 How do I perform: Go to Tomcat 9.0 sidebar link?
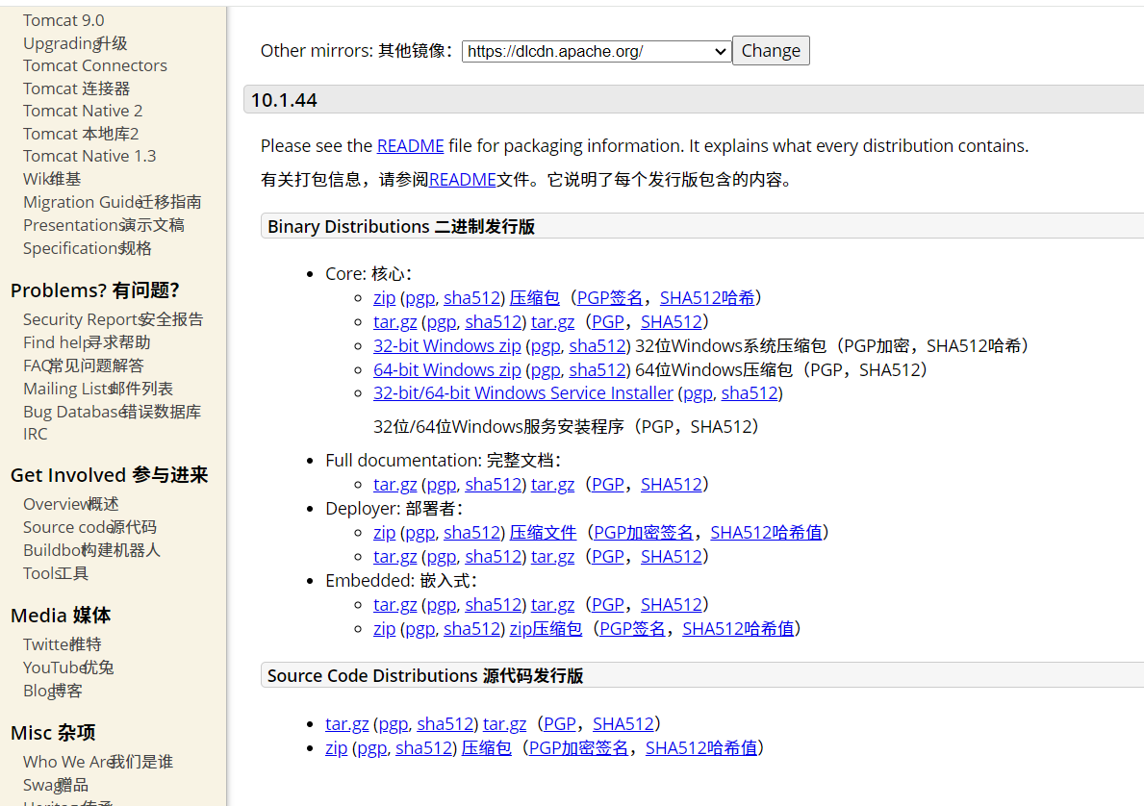tap(64, 20)
